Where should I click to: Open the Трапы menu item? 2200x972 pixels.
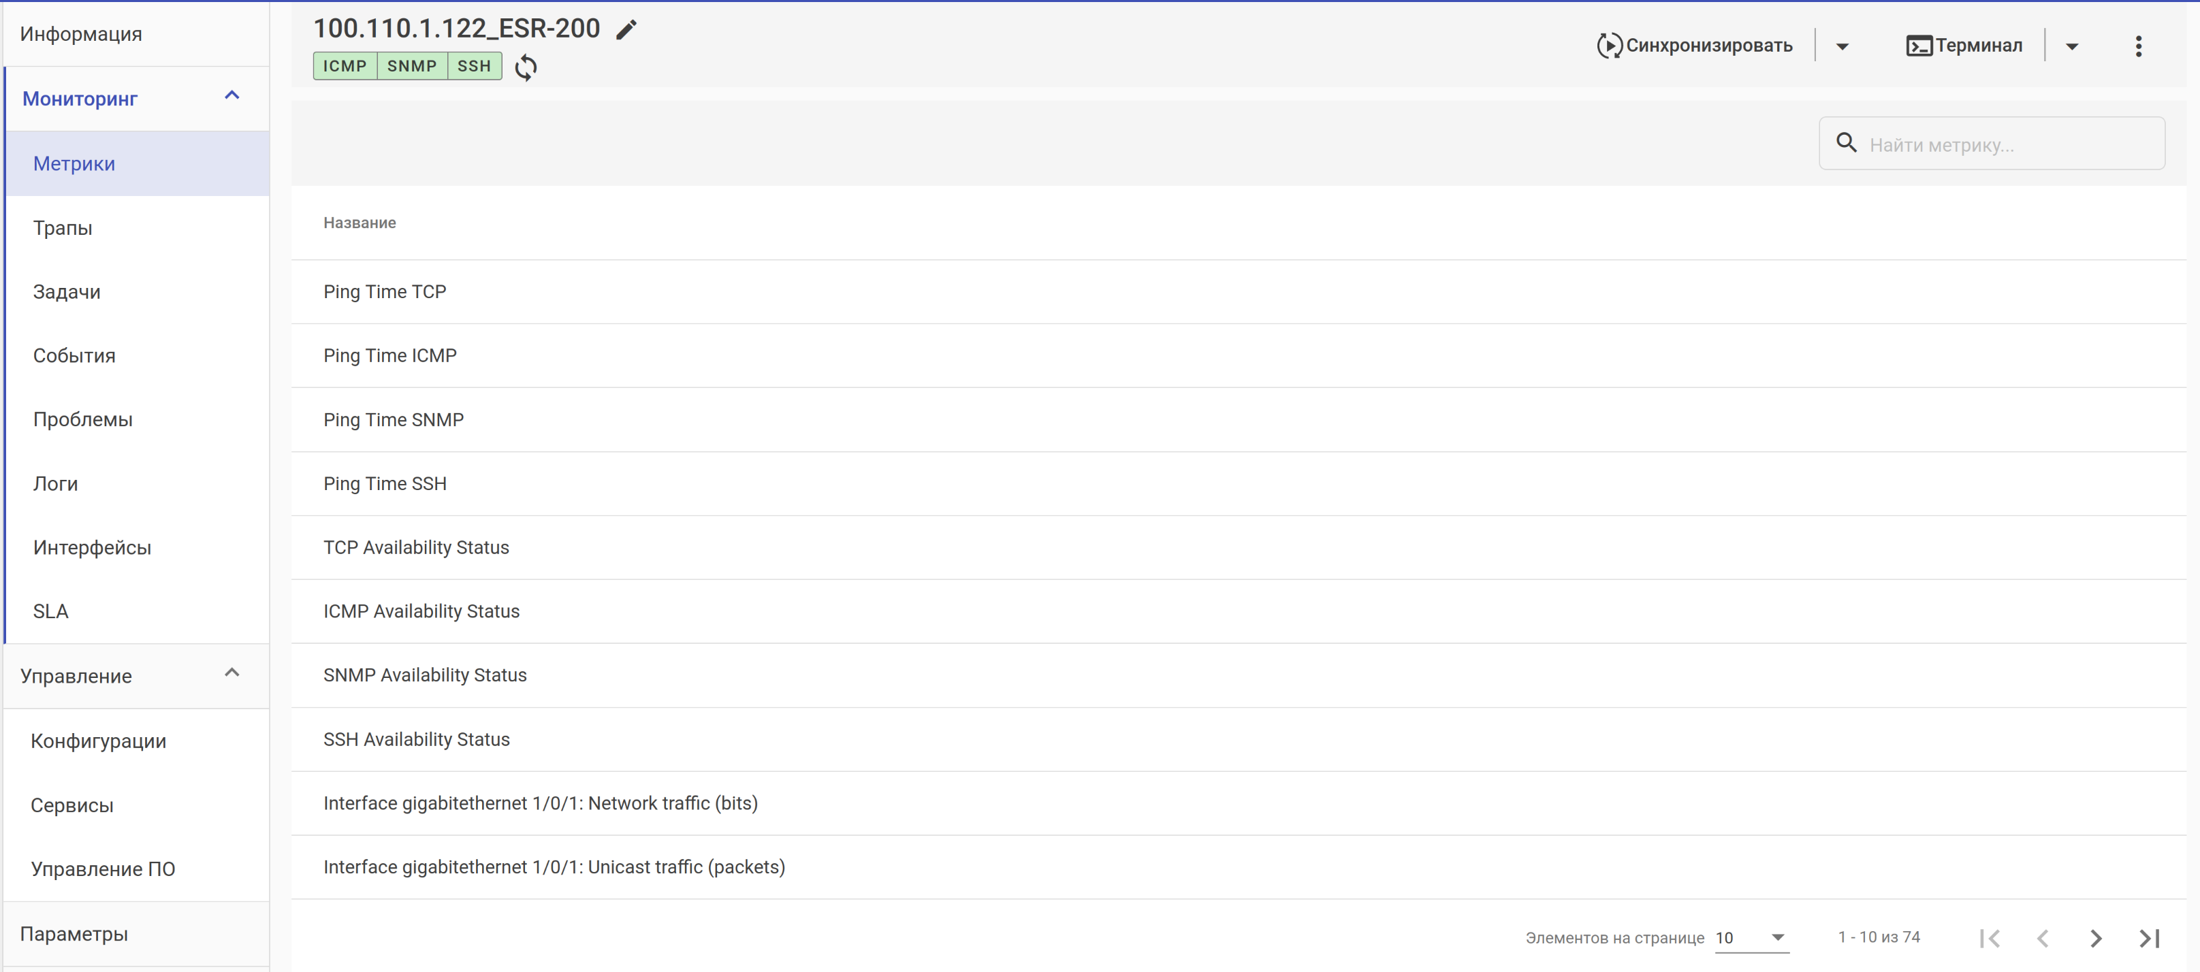63,228
